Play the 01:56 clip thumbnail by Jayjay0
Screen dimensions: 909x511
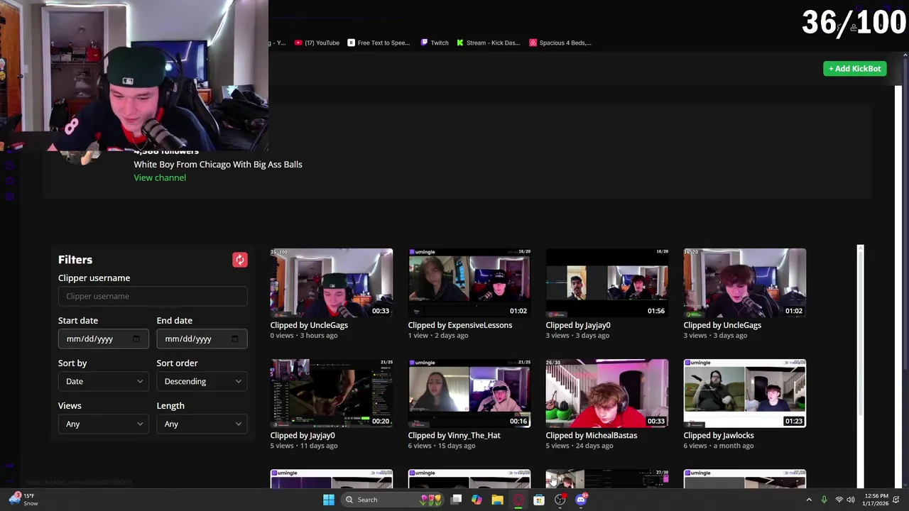coord(606,282)
